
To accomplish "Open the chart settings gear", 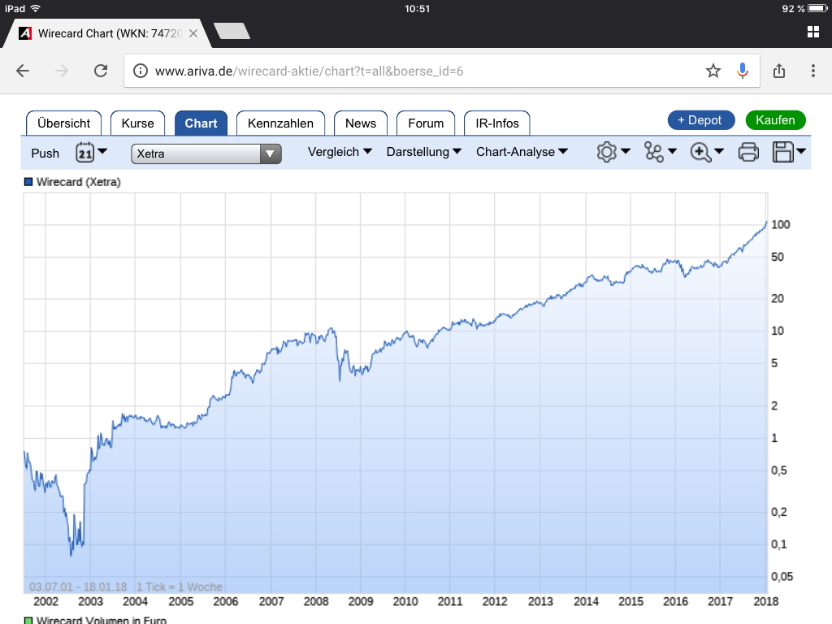I will click(x=606, y=152).
